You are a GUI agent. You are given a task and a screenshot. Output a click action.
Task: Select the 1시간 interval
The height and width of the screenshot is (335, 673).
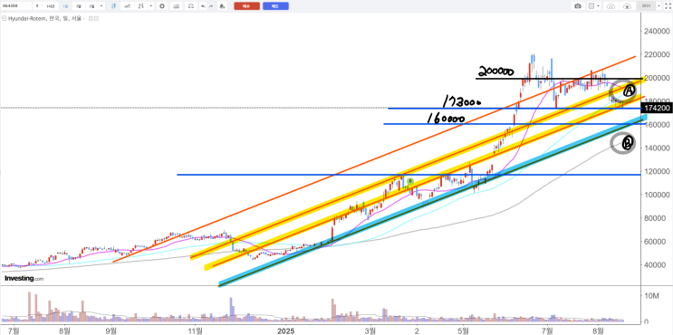pyautogui.click(x=50, y=6)
